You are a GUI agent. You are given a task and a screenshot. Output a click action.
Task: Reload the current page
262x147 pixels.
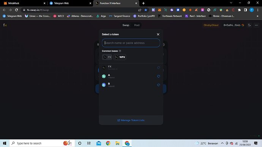[16, 10]
